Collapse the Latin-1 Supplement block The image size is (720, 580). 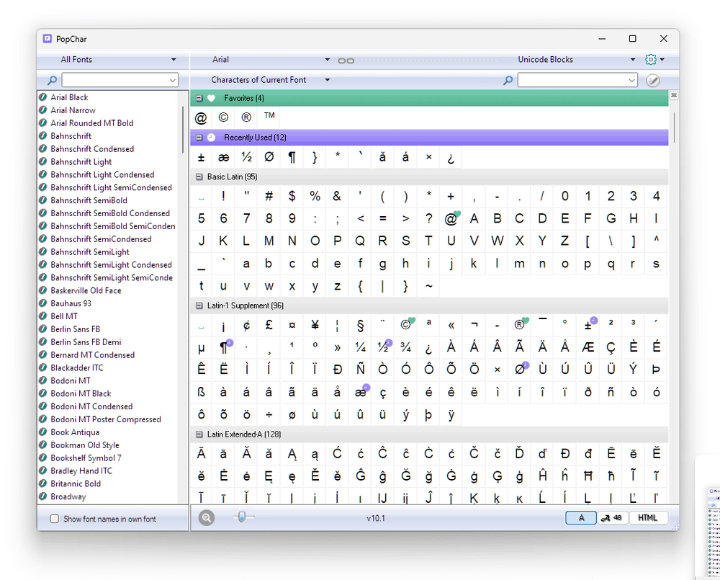(x=199, y=305)
